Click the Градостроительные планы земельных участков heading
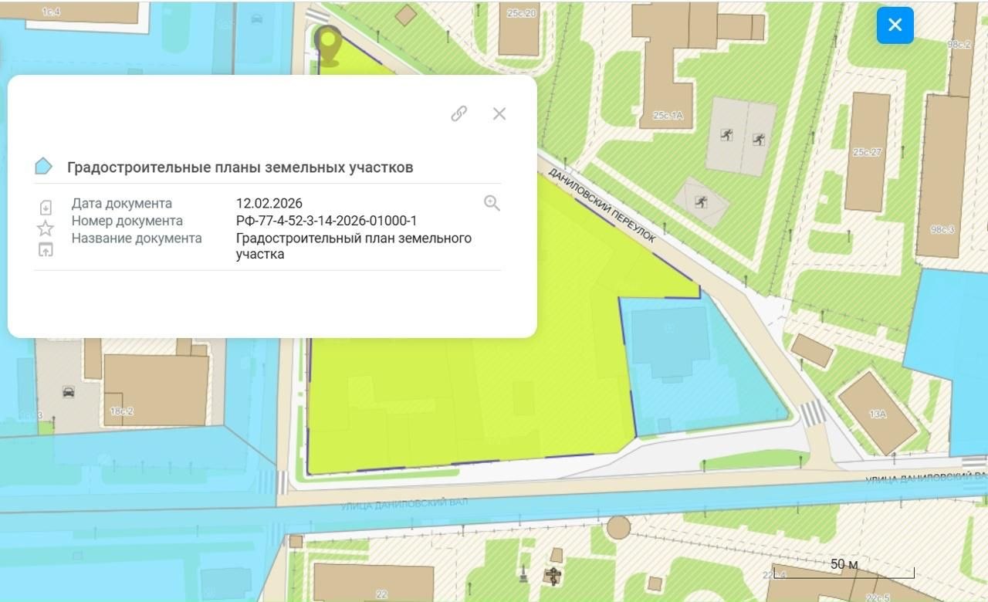 pos(240,167)
